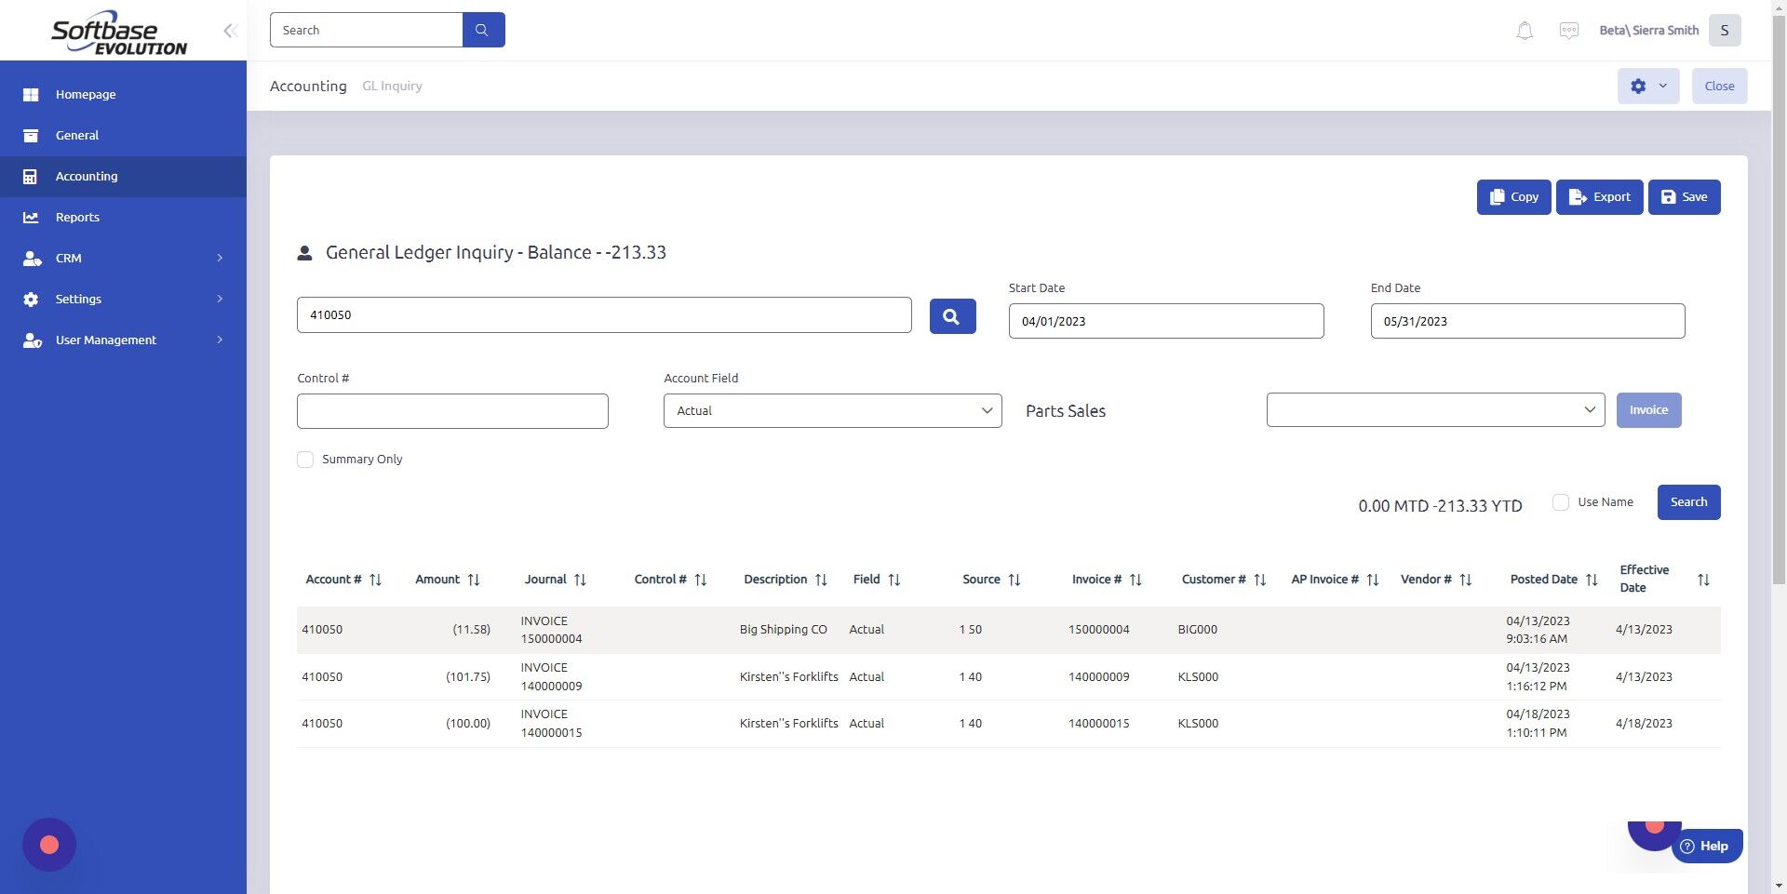Sort by Journal column arrows
This screenshot has width=1787, height=894.
pos(580,580)
